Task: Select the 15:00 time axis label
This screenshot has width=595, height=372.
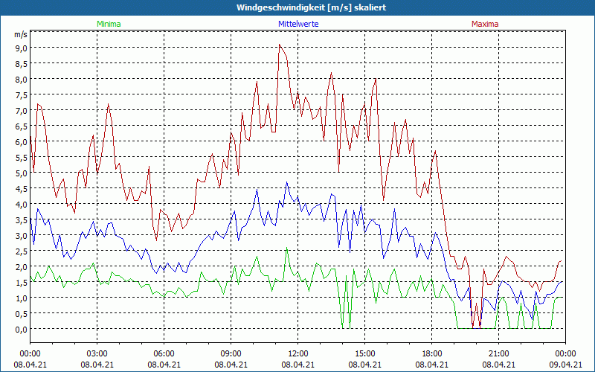Action: click(x=365, y=353)
